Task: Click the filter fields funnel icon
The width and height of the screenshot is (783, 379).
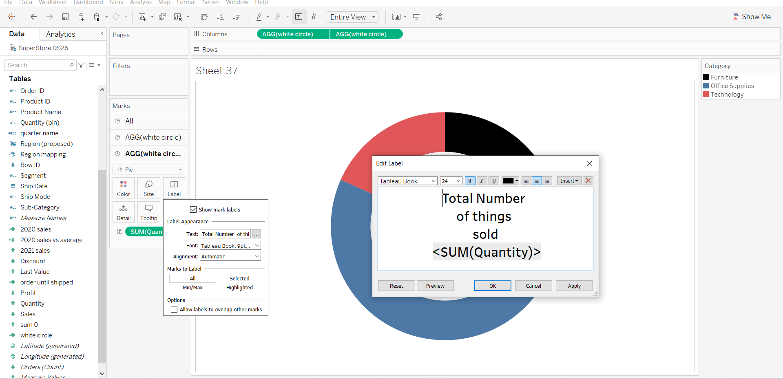Action: [x=81, y=65]
